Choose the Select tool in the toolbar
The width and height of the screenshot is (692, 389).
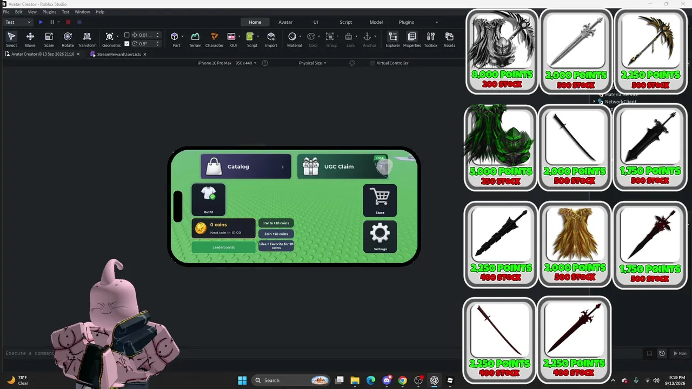click(x=11, y=39)
